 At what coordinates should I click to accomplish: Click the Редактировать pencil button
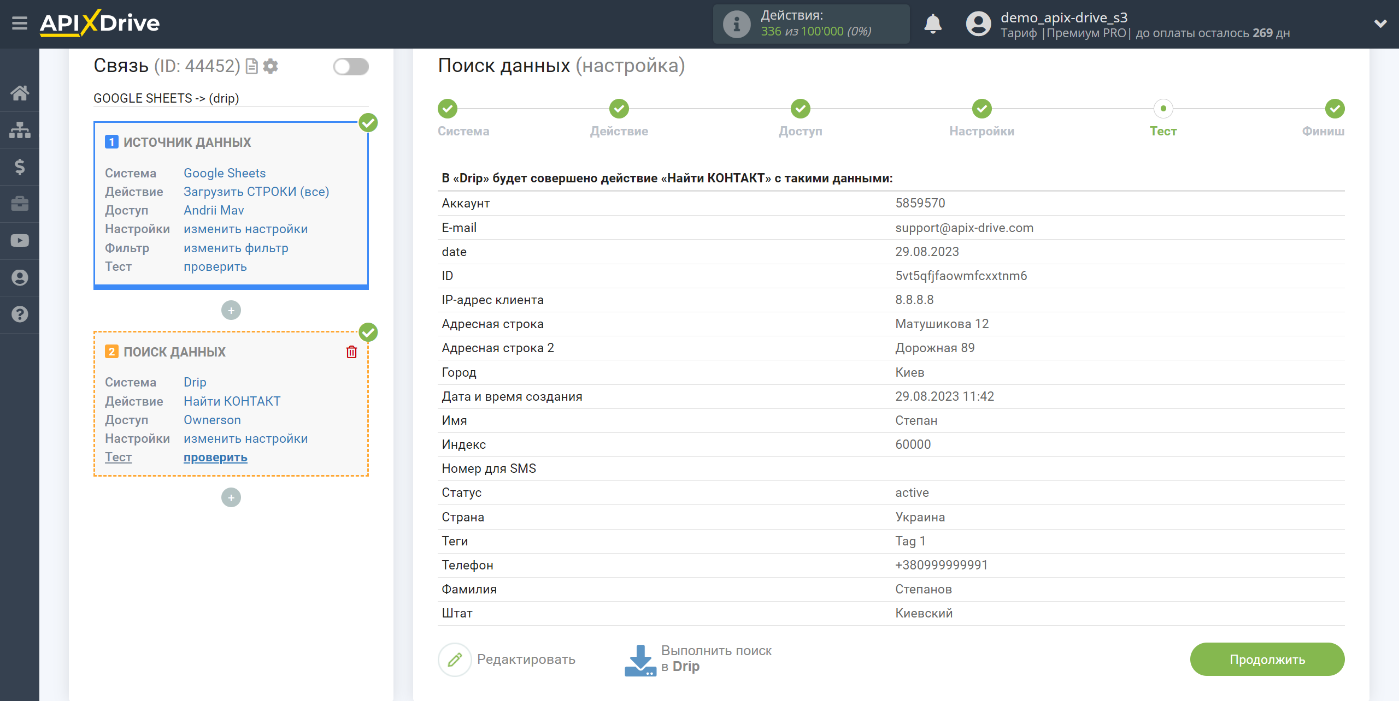point(507,660)
